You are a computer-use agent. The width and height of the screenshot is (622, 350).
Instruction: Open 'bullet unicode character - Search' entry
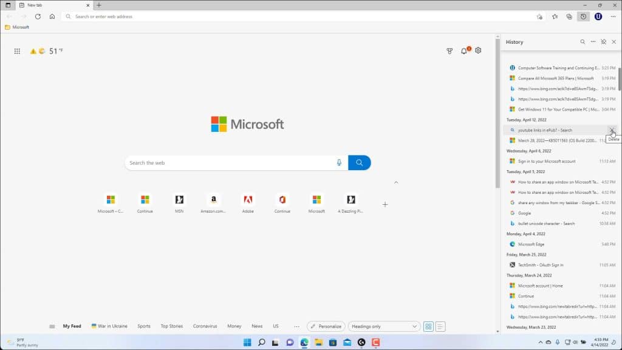pyautogui.click(x=561, y=224)
